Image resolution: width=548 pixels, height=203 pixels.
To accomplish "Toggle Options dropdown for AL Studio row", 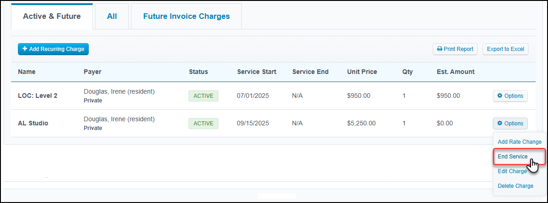I will pos(510,124).
